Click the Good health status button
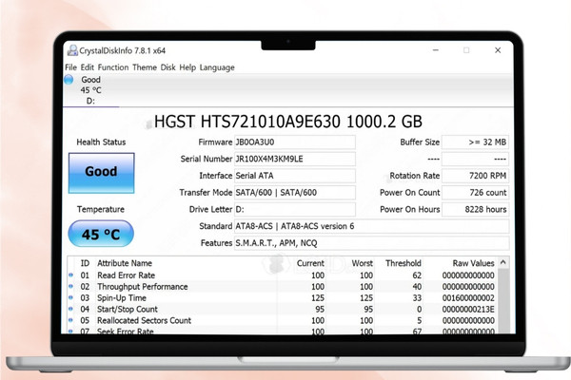This screenshot has width=571, height=380. [101, 173]
